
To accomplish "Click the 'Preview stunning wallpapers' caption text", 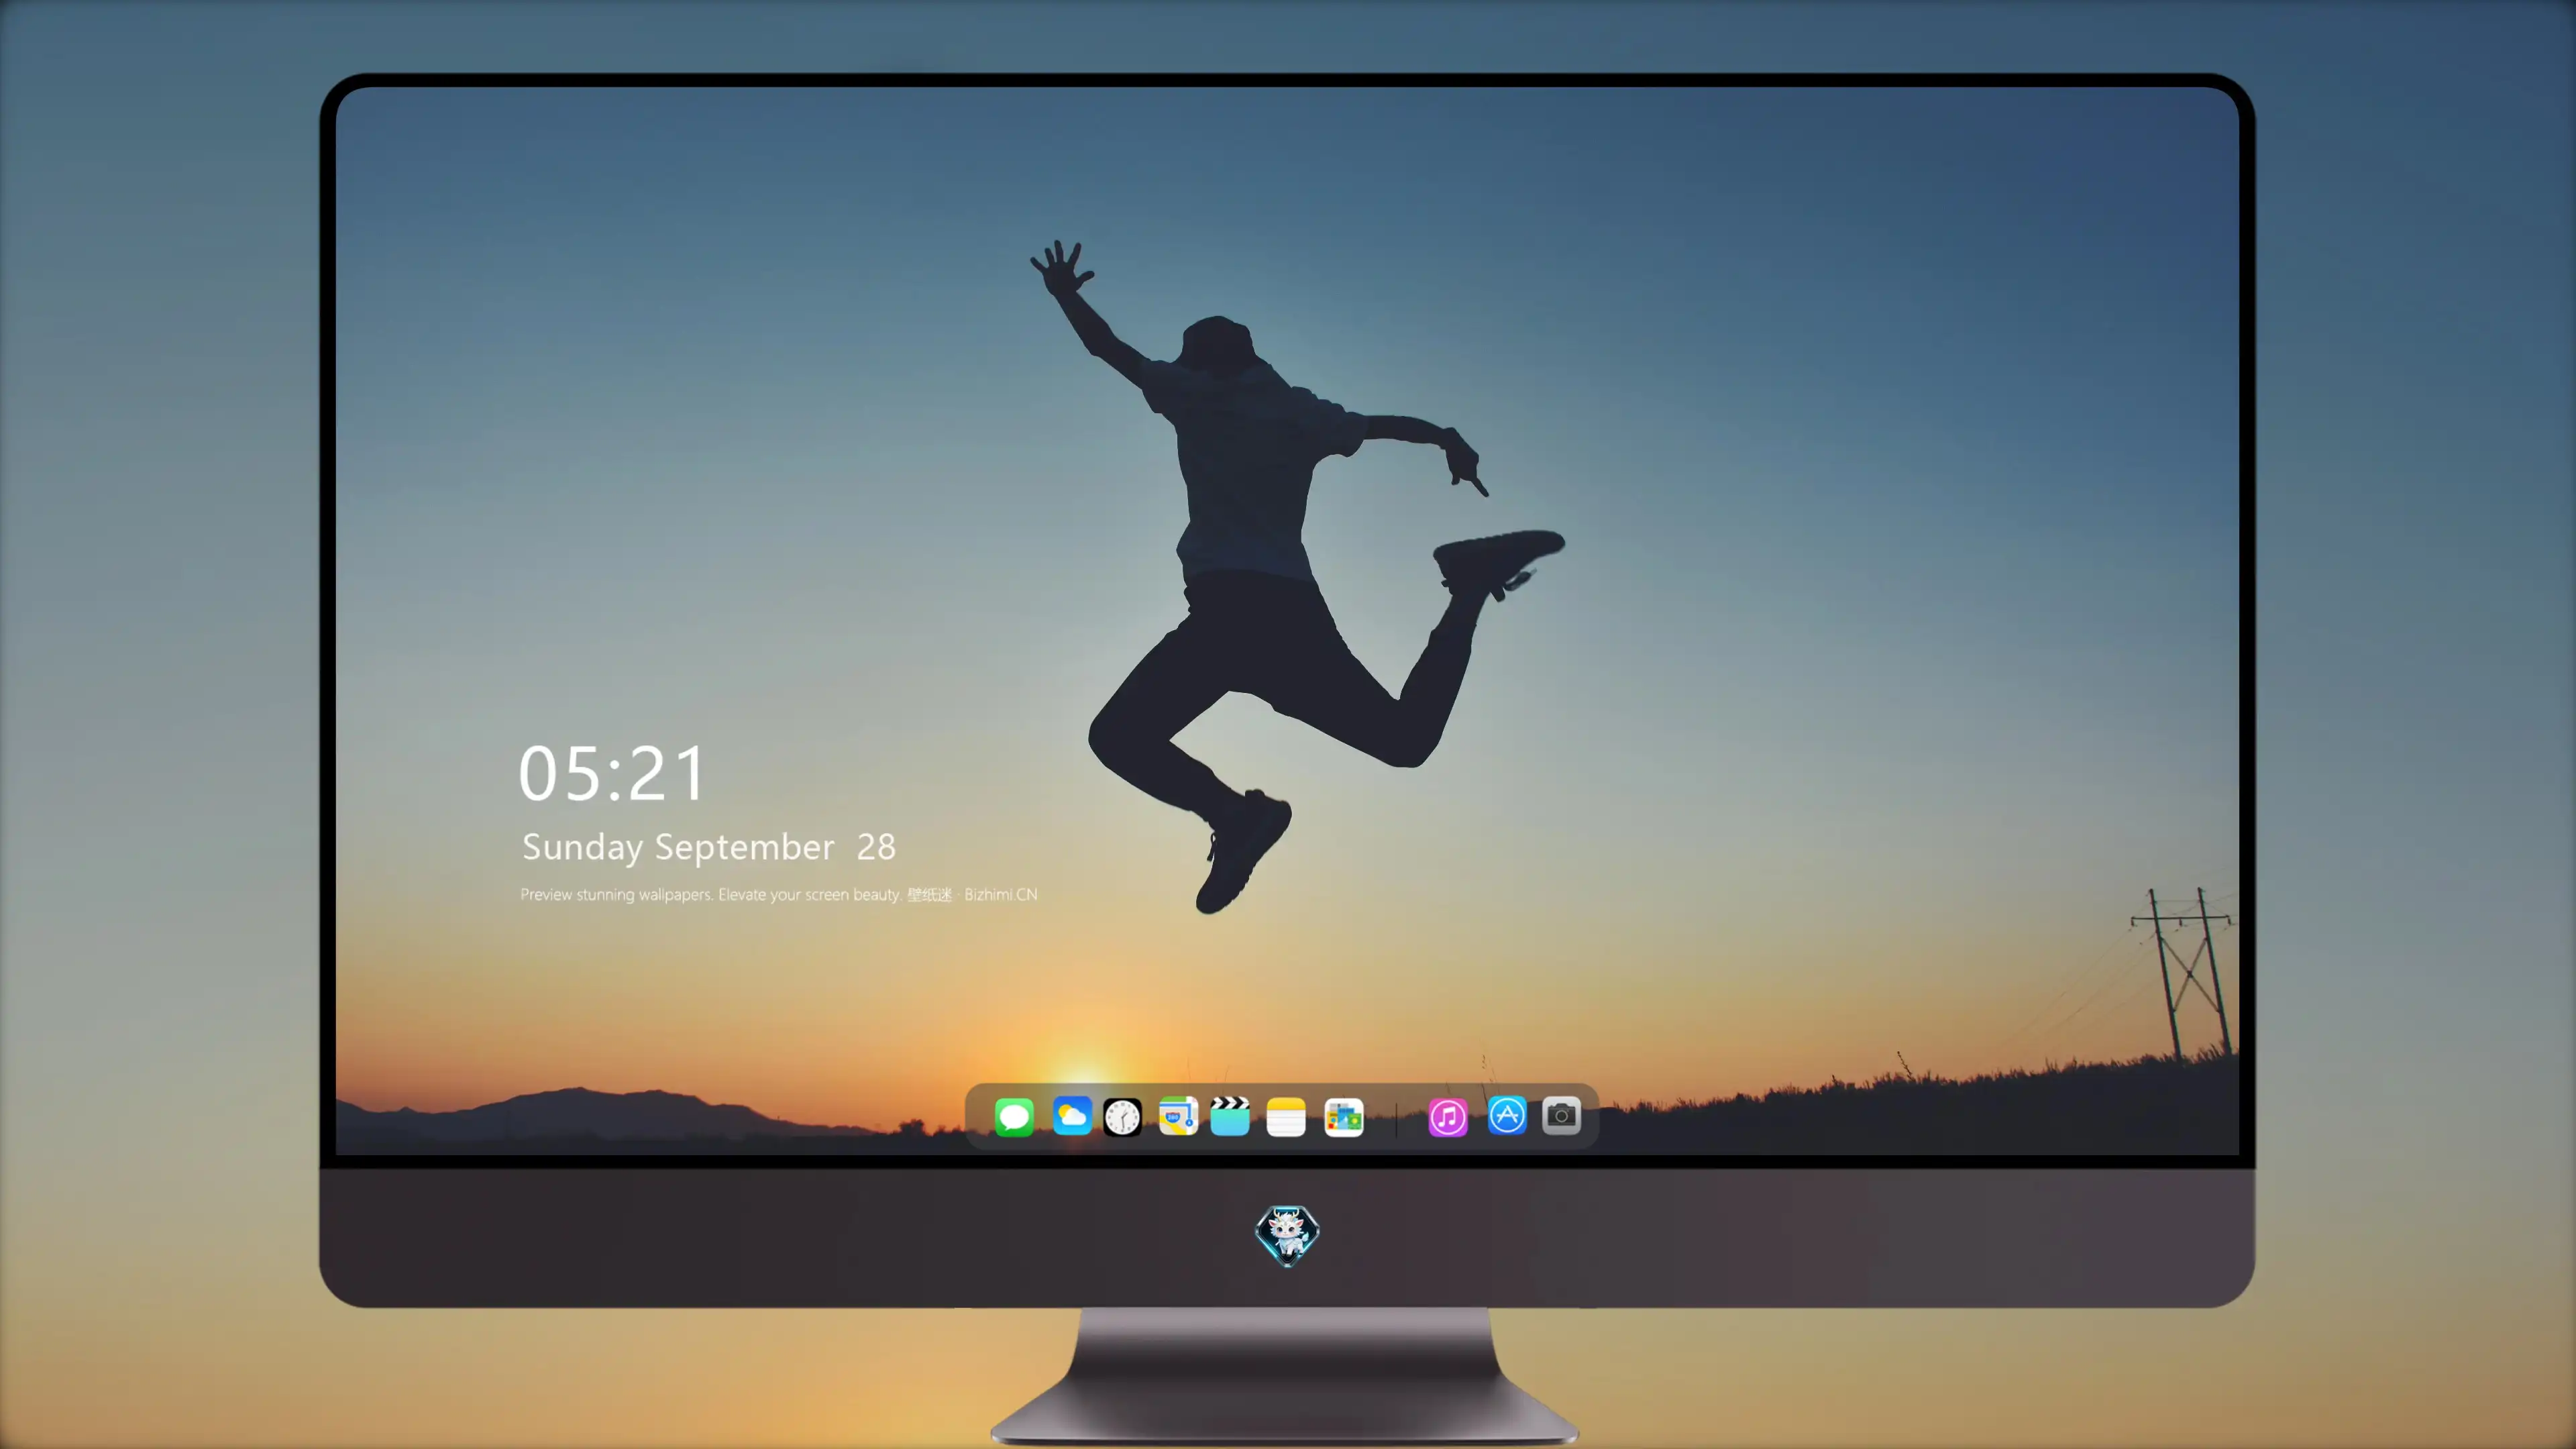I will click(x=779, y=894).
